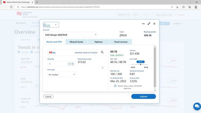
Task: Refresh the real-time quote
Action: coord(115,86)
